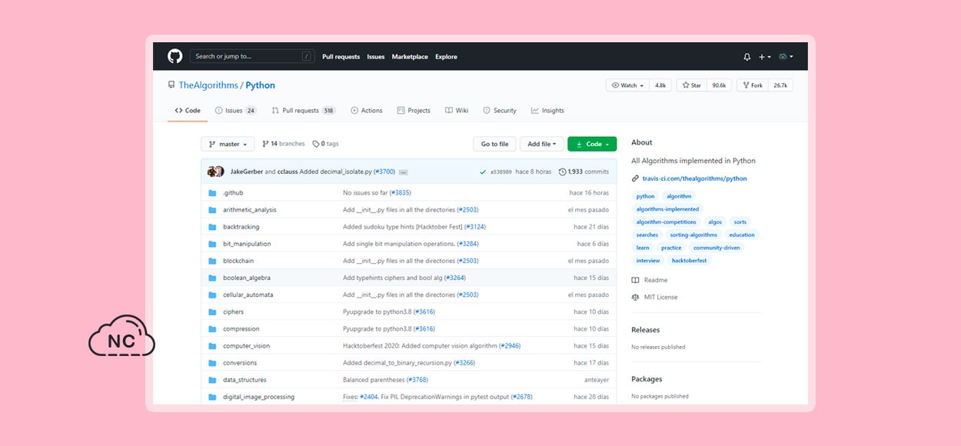Open the boolean_algebra folder

(247, 278)
